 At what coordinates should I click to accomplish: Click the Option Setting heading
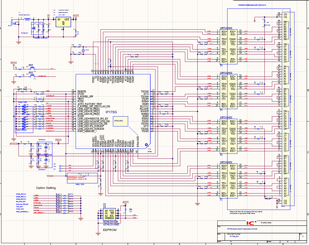tap(46, 188)
